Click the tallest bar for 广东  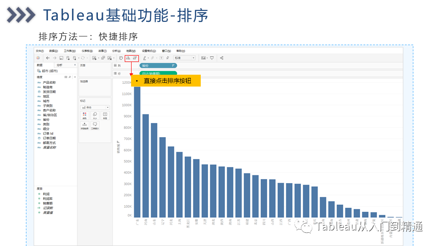point(137,152)
